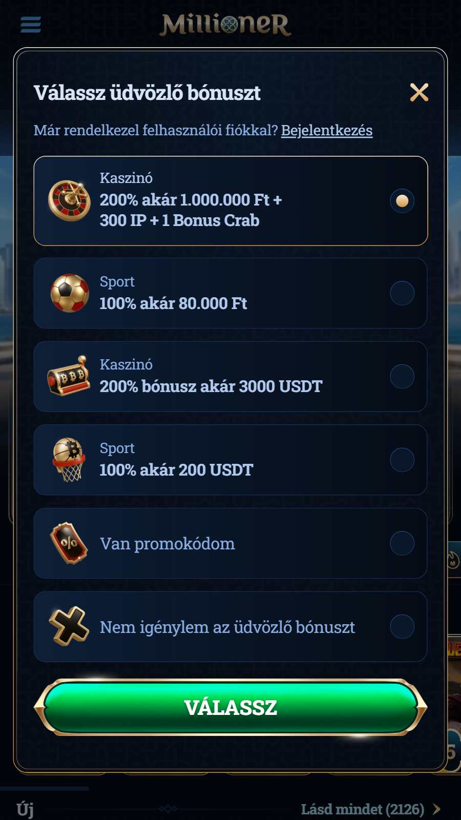The image size is (461, 820).
Task: Select Kaszinó 3000 USDT bonus radio
Action: 402,377
